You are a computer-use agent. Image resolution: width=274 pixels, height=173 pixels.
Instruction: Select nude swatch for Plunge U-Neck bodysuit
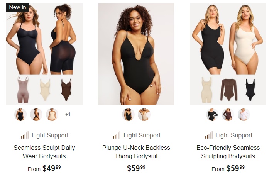pos(144,114)
